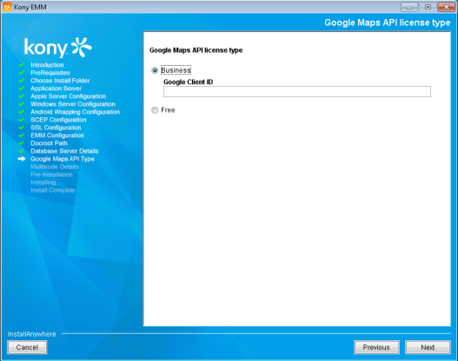Viewport: 458px width, 361px height.
Task: Select the Free license radio button
Action: pos(155,110)
